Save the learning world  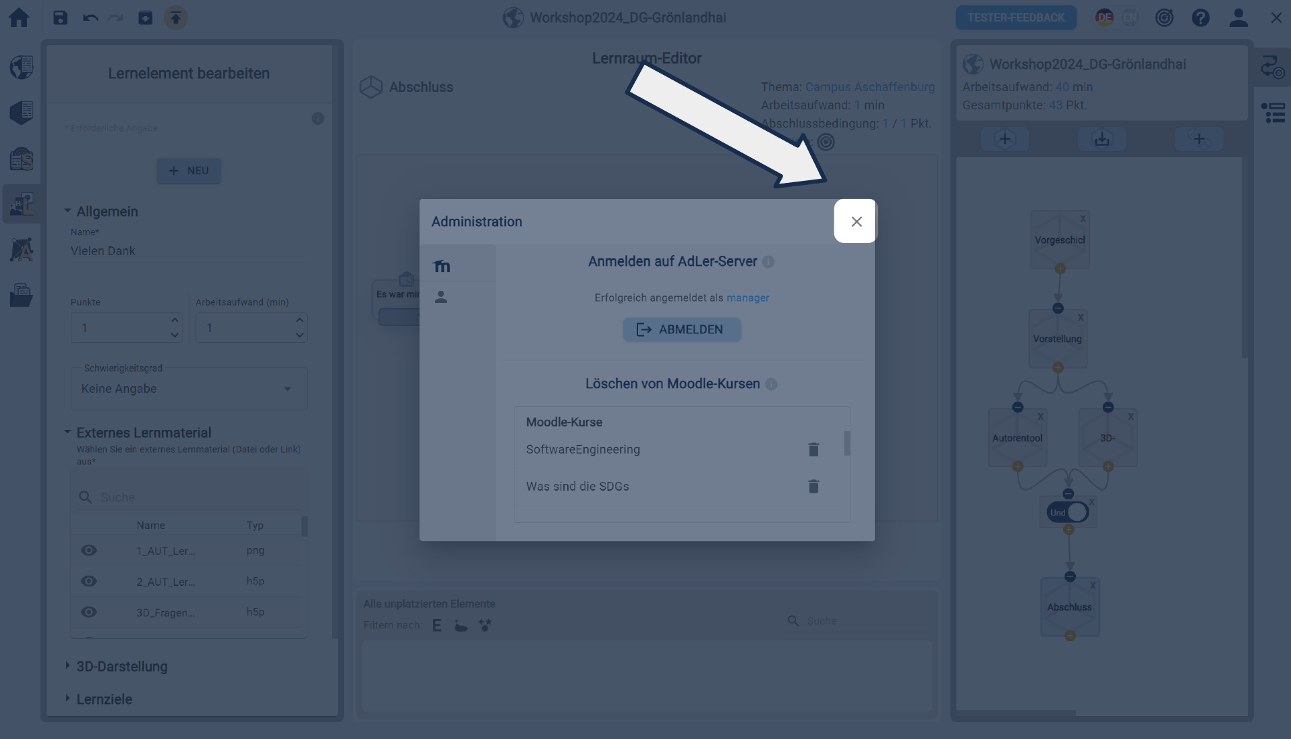61,18
